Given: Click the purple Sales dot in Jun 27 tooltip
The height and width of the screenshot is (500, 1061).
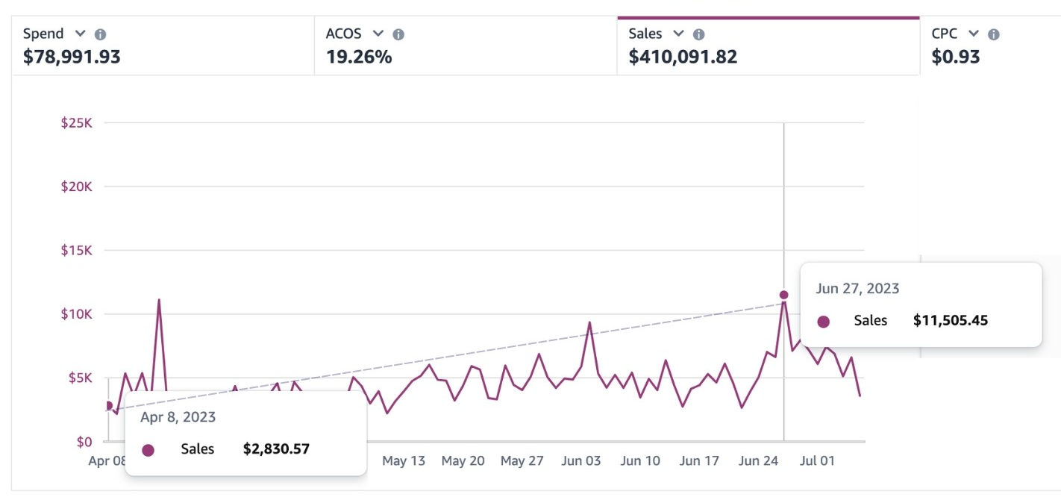Looking at the screenshot, I should point(824,322).
